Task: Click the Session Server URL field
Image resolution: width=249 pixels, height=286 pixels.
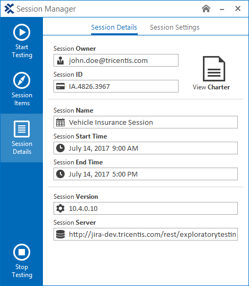Action: [146, 234]
